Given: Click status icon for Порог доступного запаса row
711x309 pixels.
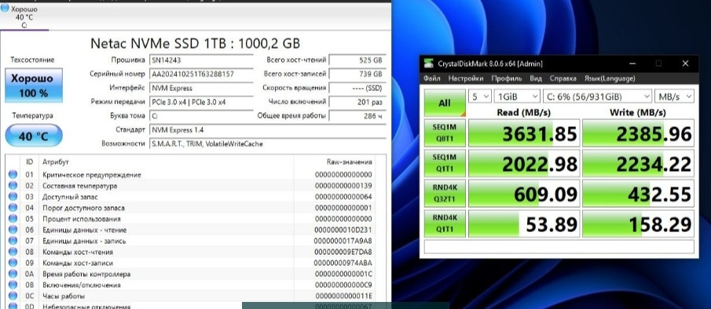Looking at the screenshot, I should pos(13,208).
